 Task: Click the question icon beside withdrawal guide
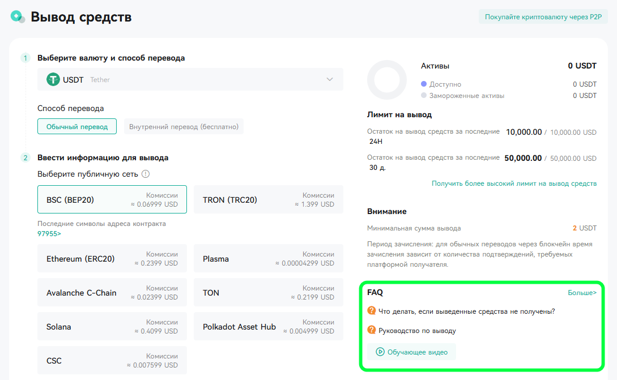[x=371, y=330]
